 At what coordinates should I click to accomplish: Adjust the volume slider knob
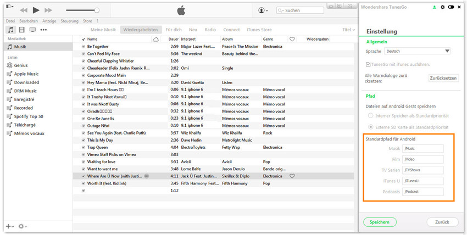[x=97, y=10]
